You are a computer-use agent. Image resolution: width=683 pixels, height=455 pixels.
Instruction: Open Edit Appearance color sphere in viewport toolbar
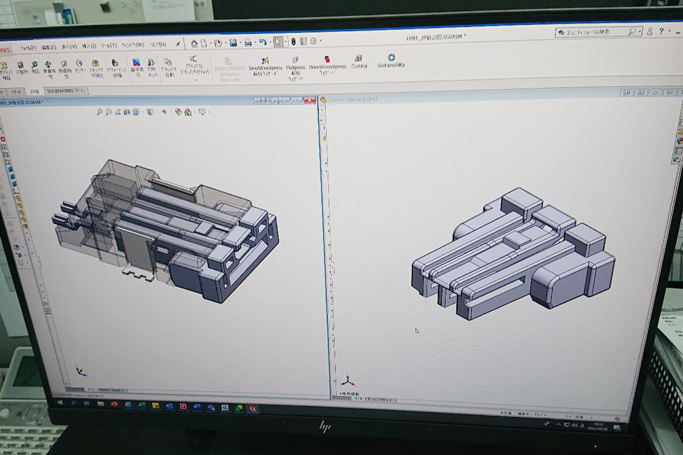tap(178, 112)
